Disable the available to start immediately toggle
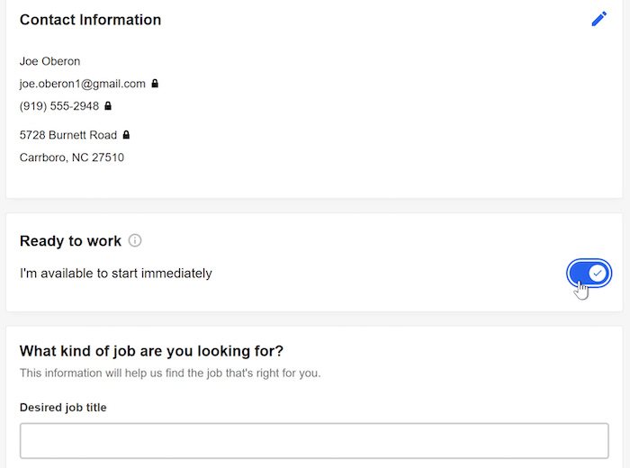 pos(589,273)
